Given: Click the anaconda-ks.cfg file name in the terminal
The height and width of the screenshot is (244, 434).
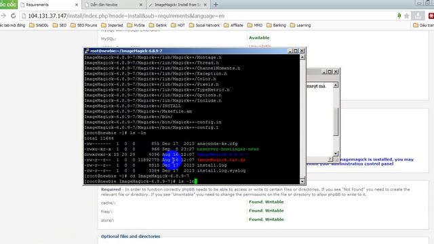Looking at the screenshot, I should (217, 144).
